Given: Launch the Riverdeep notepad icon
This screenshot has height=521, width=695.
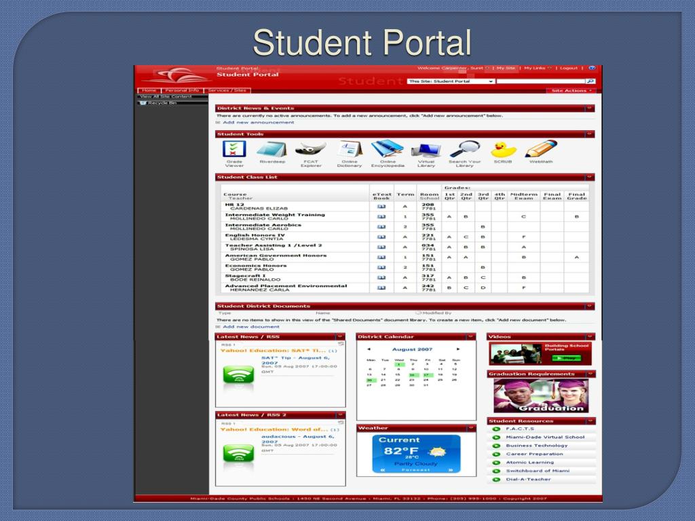Looking at the screenshot, I should coord(271,149).
